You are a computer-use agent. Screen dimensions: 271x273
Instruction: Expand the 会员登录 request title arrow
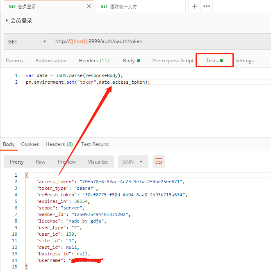7,20
